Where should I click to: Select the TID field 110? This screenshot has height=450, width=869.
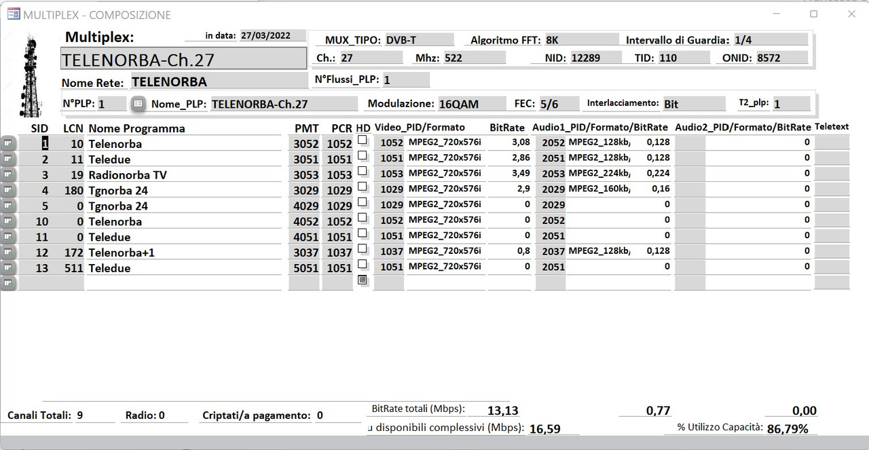click(x=683, y=58)
